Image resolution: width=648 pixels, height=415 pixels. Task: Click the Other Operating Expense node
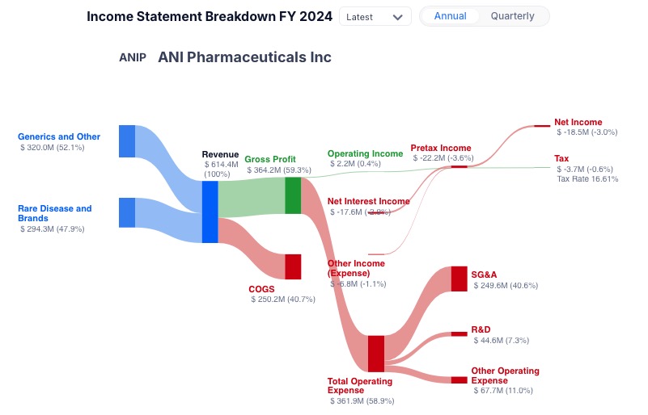coord(460,380)
